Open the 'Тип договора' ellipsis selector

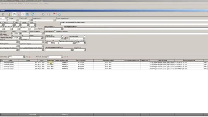pos(30,20)
